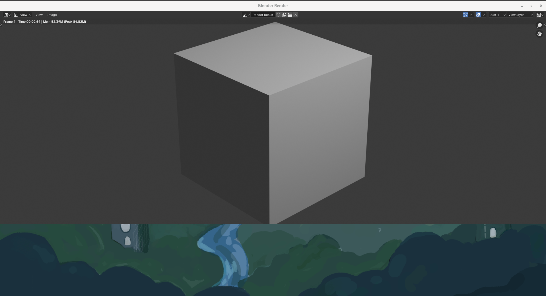Expand the overlays options dropdown arrow
This screenshot has height=296, width=546.
click(x=484, y=15)
